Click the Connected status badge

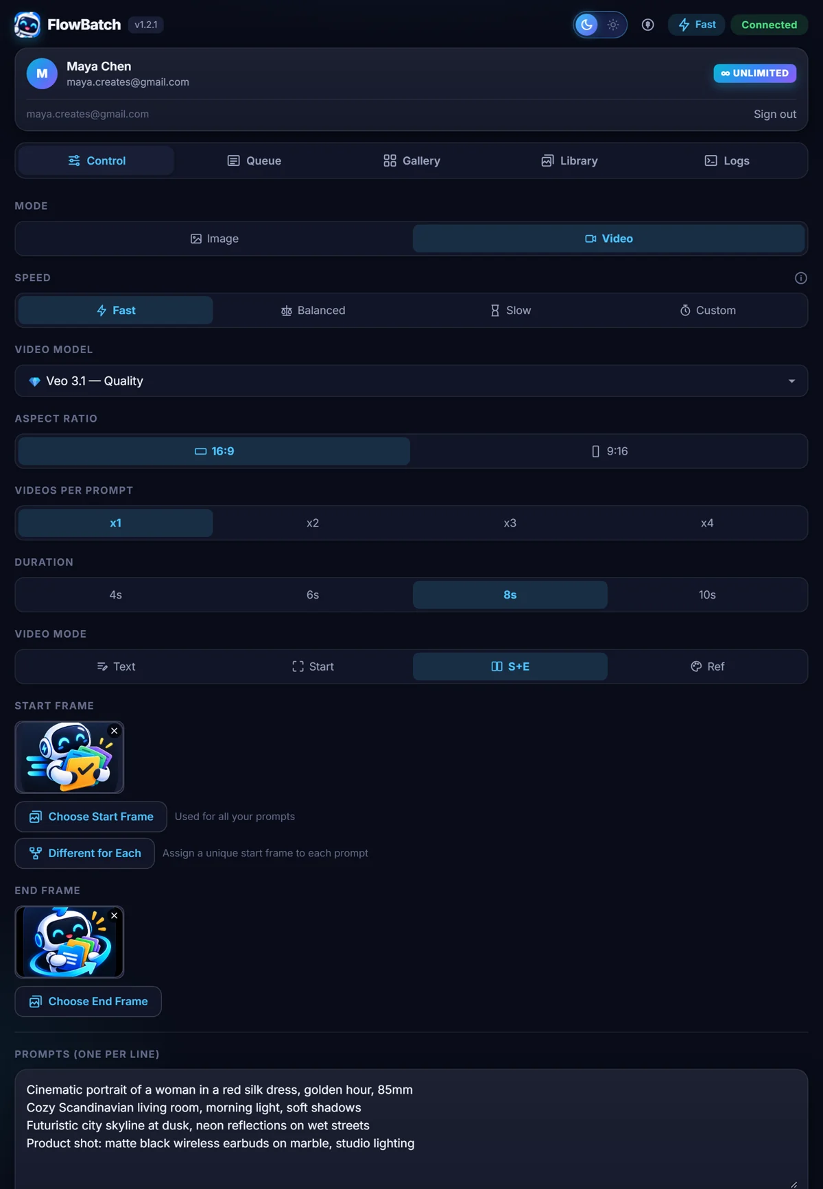tap(769, 25)
